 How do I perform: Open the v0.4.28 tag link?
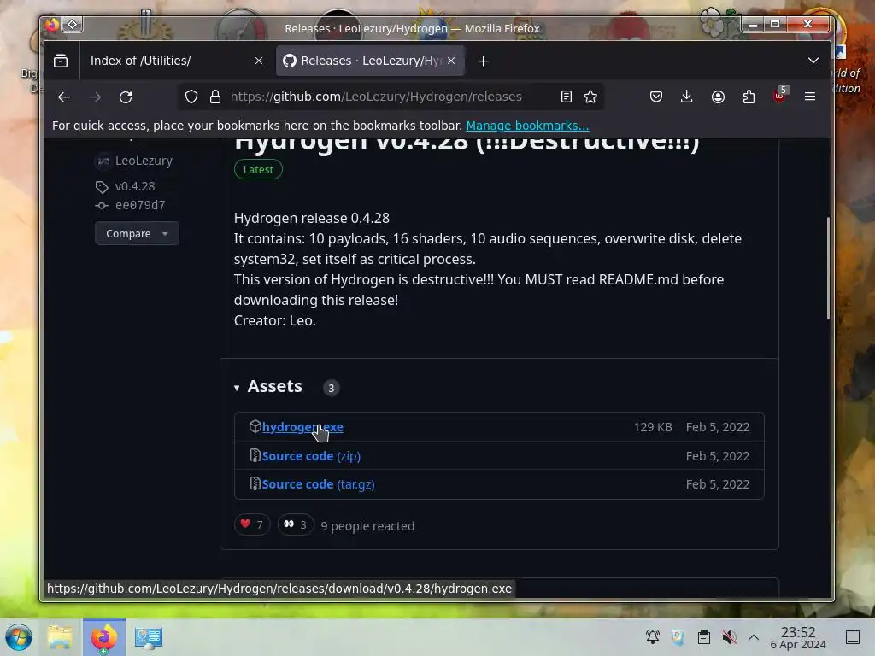(134, 187)
